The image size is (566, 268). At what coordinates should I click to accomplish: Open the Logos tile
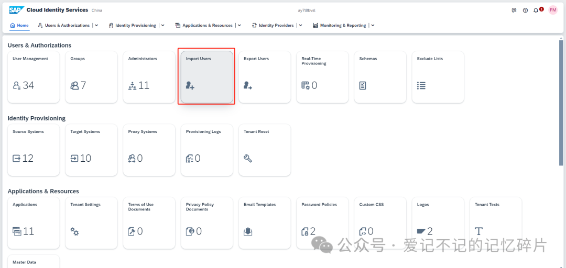[438, 223]
